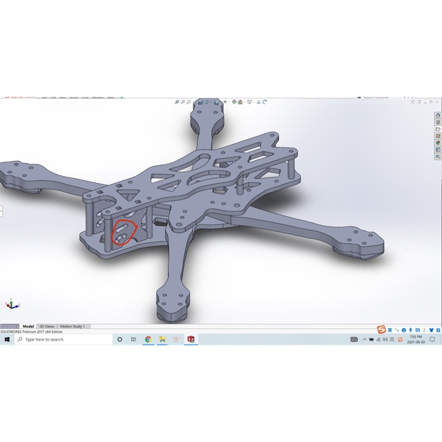Click the SOLIDWORKS icon in the Windows taskbar
Image resolution: width=442 pixels, height=442 pixels.
click(191, 339)
